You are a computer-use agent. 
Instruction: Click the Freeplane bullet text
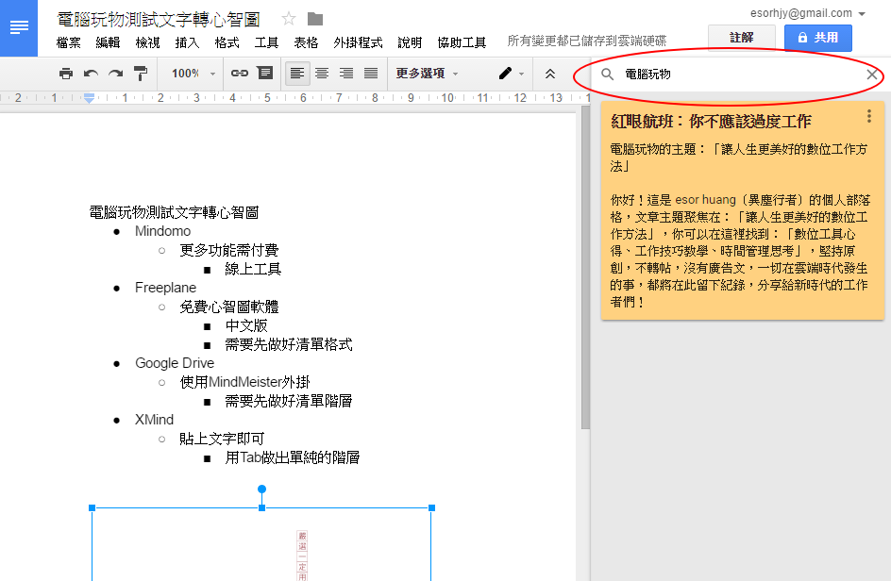pos(165,288)
